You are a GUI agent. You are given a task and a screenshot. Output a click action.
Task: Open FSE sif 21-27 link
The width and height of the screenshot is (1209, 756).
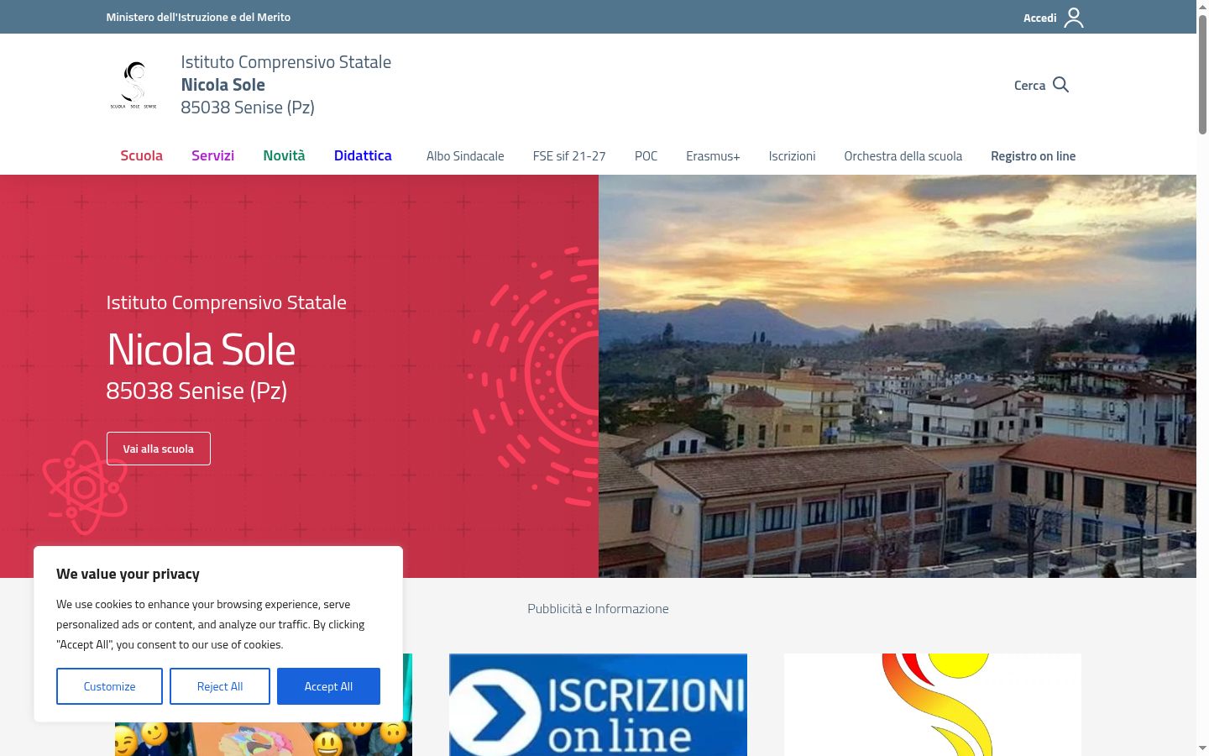pos(569,156)
